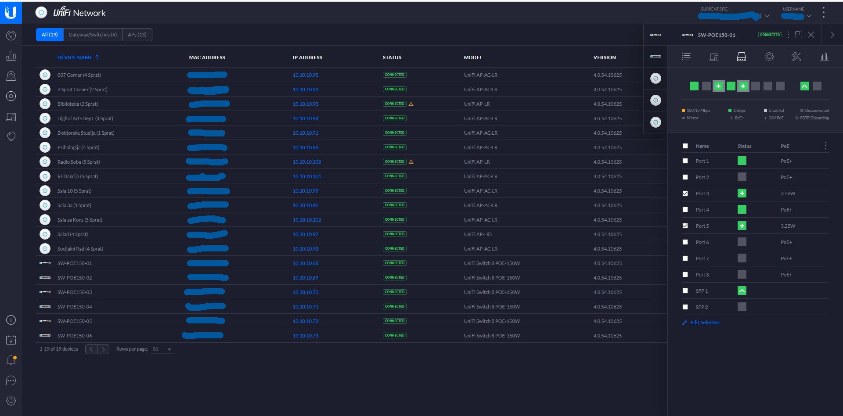Open the device Config gear tab

click(x=769, y=57)
